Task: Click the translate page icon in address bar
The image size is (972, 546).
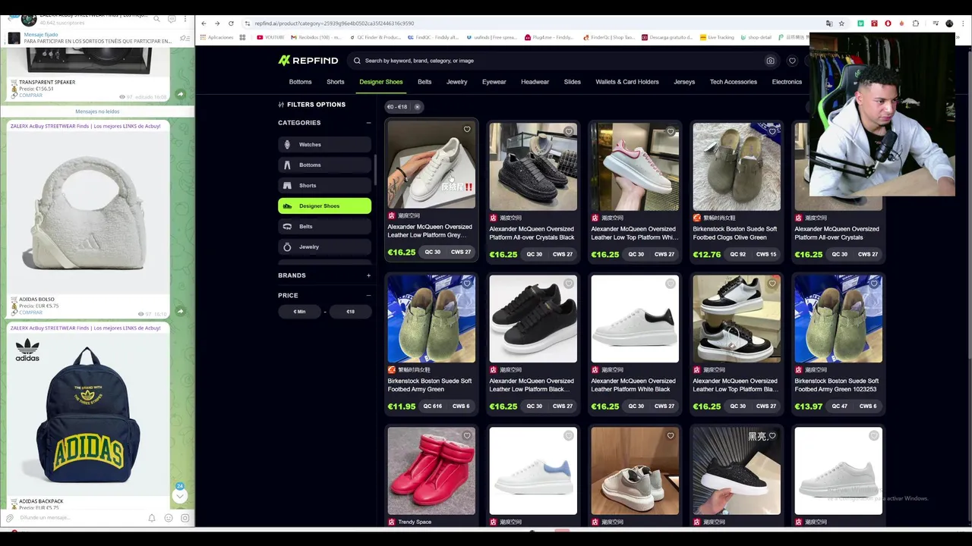Action: tap(829, 24)
